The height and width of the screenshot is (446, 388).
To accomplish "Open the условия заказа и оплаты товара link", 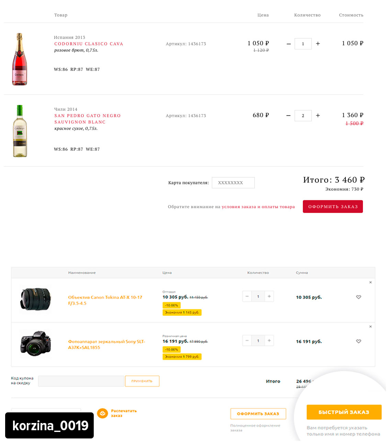I will click(x=258, y=207).
